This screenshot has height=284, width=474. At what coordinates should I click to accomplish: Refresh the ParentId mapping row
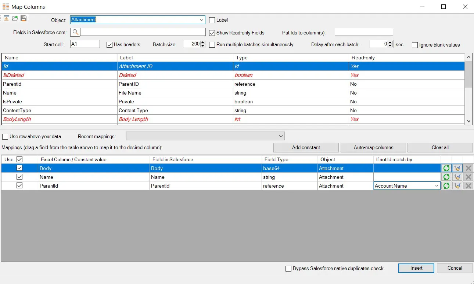[446, 185]
